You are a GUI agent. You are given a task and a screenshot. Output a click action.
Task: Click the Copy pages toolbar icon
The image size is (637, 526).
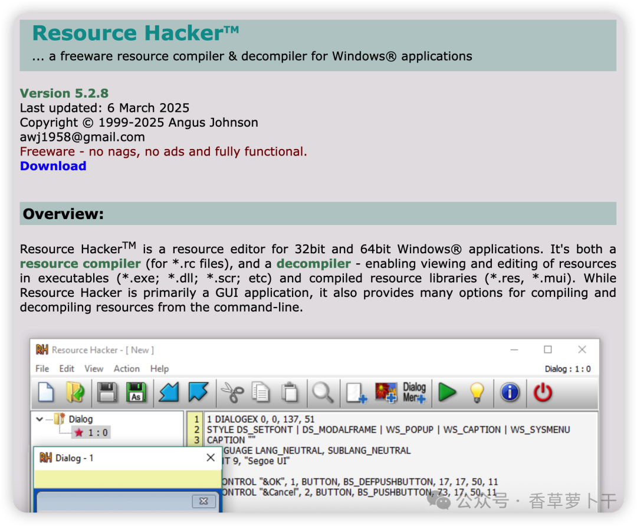tap(261, 392)
